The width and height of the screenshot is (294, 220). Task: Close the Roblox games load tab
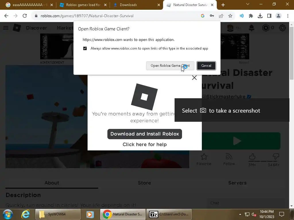pyautogui.click(x=105, y=5)
